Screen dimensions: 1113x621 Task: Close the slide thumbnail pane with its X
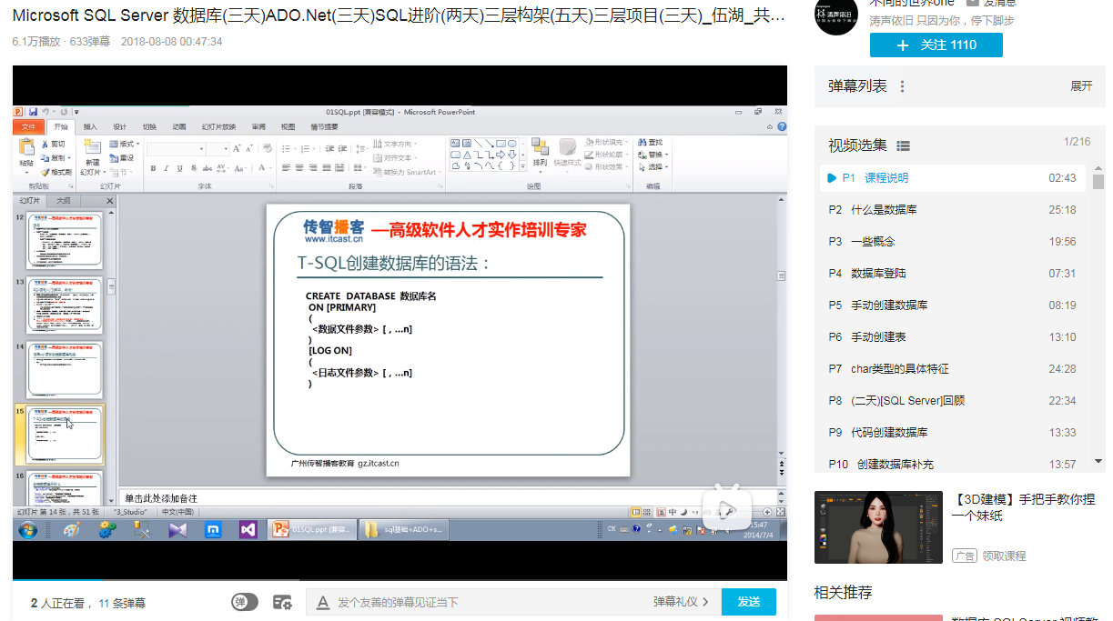pos(110,201)
